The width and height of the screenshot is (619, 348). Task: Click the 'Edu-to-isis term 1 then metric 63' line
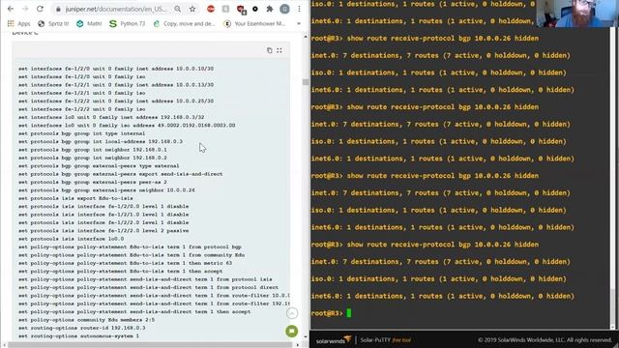pyautogui.click(x=125, y=263)
